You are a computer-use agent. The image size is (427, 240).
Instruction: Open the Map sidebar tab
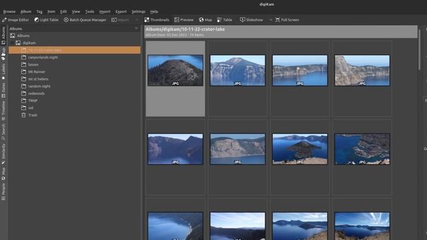click(x=3, y=173)
